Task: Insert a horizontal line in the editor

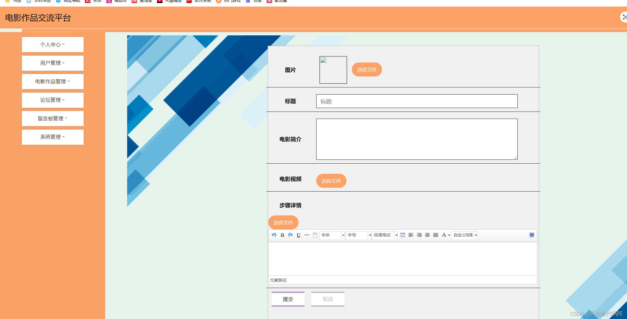Action: coord(307,235)
